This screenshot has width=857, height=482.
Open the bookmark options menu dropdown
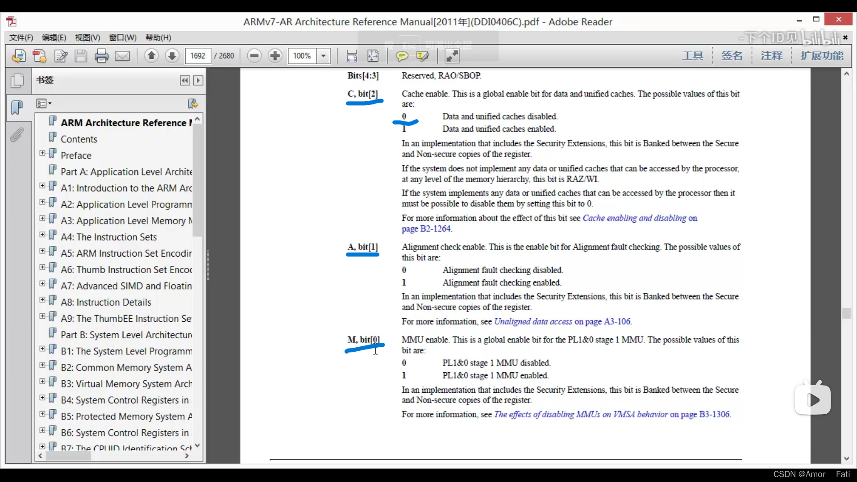[x=44, y=104]
